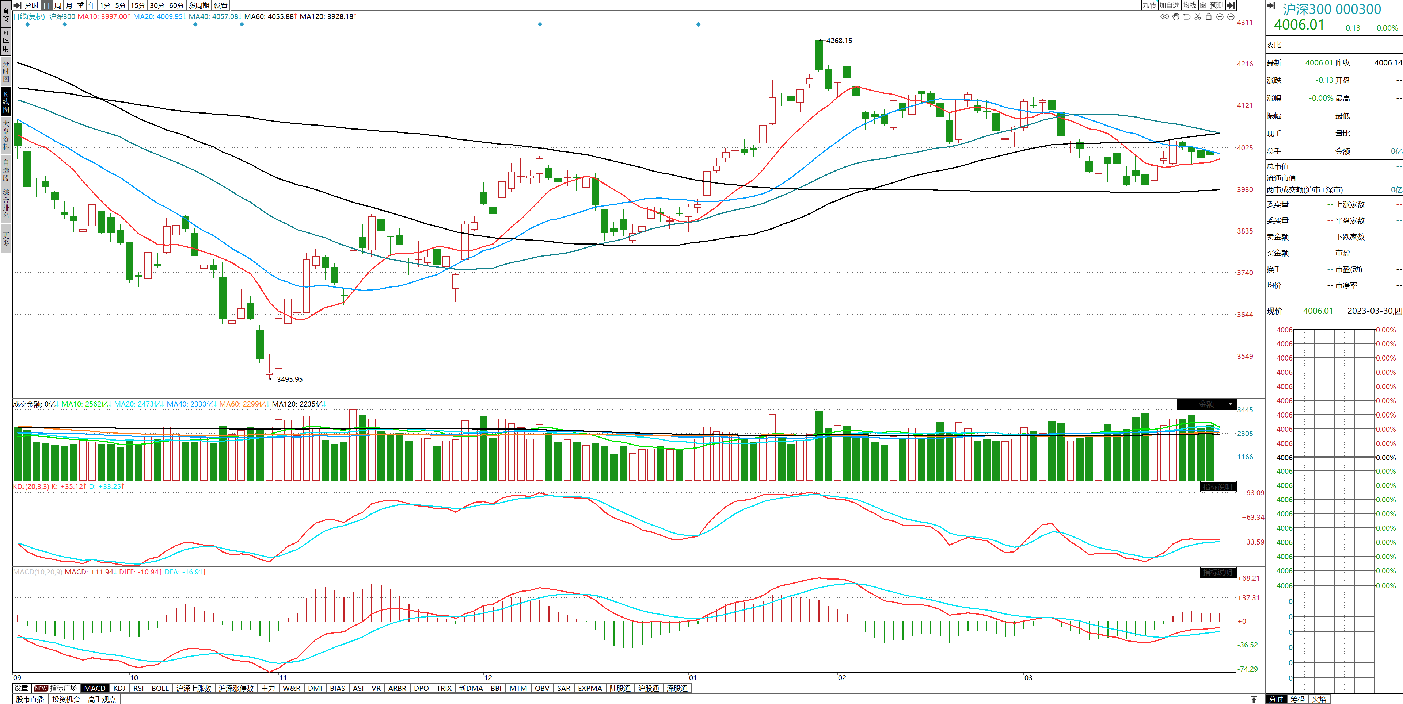Image resolution: width=1403 pixels, height=704 pixels.
Task: Toggle the 均线 moving average button
Action: point(1189,5)
